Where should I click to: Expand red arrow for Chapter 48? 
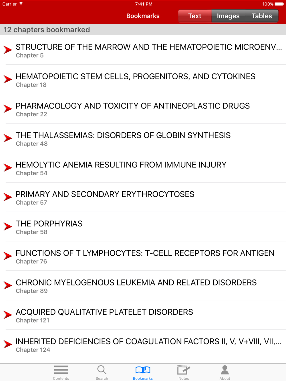pos(8,138)
